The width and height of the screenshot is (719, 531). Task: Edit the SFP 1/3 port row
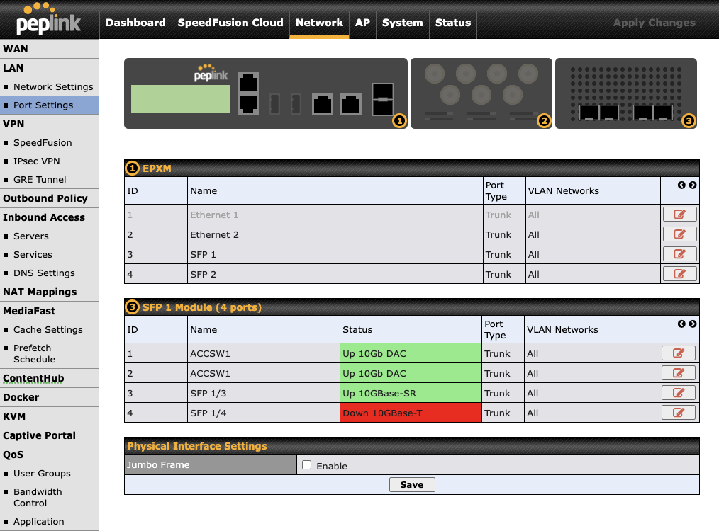click(x=679, y=393)
